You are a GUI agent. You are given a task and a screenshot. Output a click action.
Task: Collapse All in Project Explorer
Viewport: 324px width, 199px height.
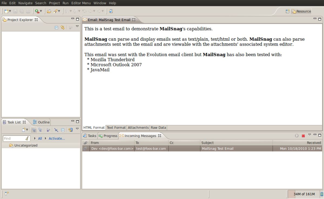(x=56, y=28)
